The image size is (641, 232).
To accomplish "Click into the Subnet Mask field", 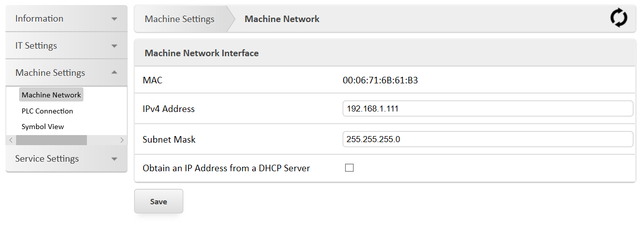I will coord(487,139).
